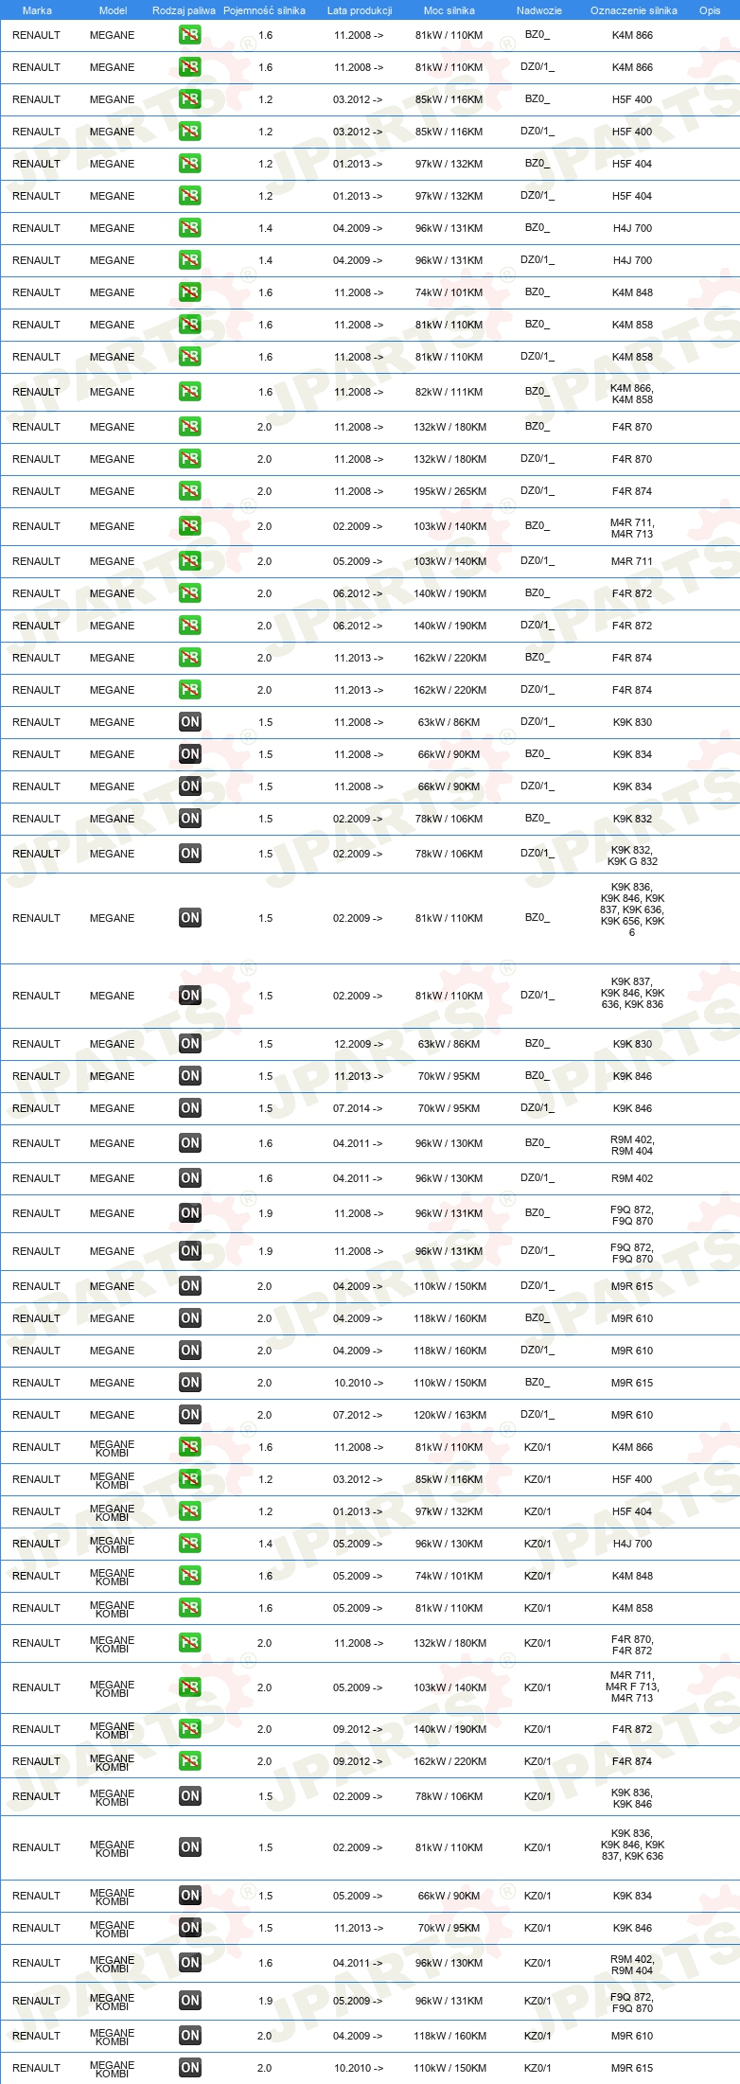Click the Oznaczenie silnika column header

634,10
